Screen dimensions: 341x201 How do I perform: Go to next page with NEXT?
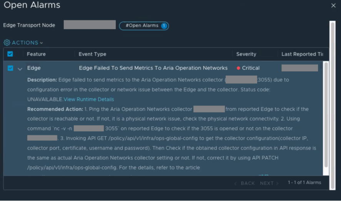pos(267,183)
